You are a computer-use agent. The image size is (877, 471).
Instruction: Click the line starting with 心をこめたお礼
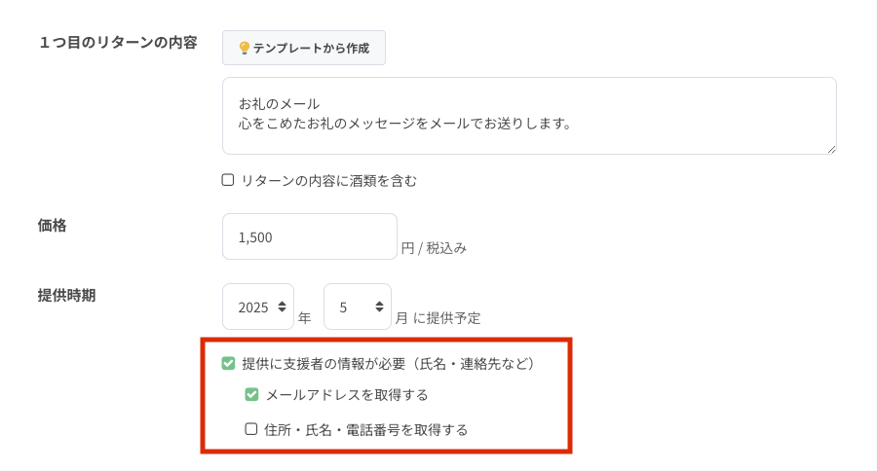[x=403, y=124]
